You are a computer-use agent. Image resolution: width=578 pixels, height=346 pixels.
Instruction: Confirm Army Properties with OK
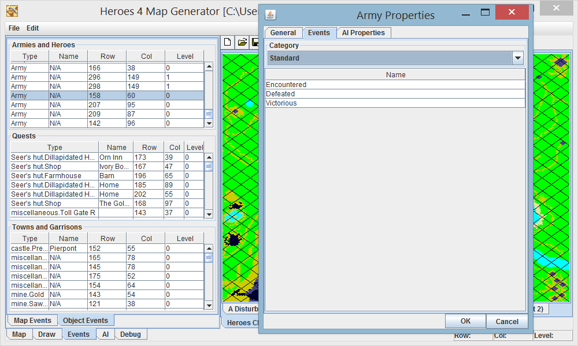(465, 321)
